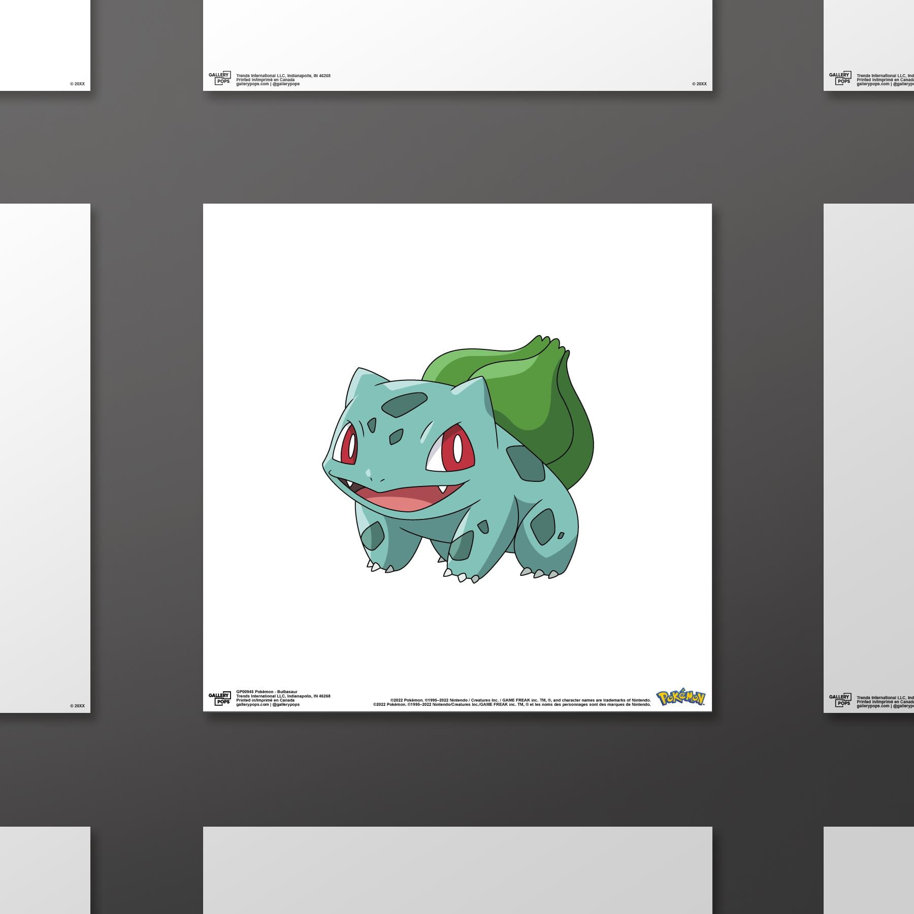Click '© 20XX' on the middle-left poster
Image resolution: width=914 pixels, height=914 pixels.
click(x=77, y=706)
